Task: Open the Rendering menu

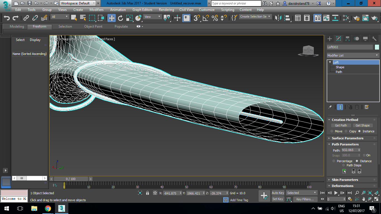Action: click(167, 10)
